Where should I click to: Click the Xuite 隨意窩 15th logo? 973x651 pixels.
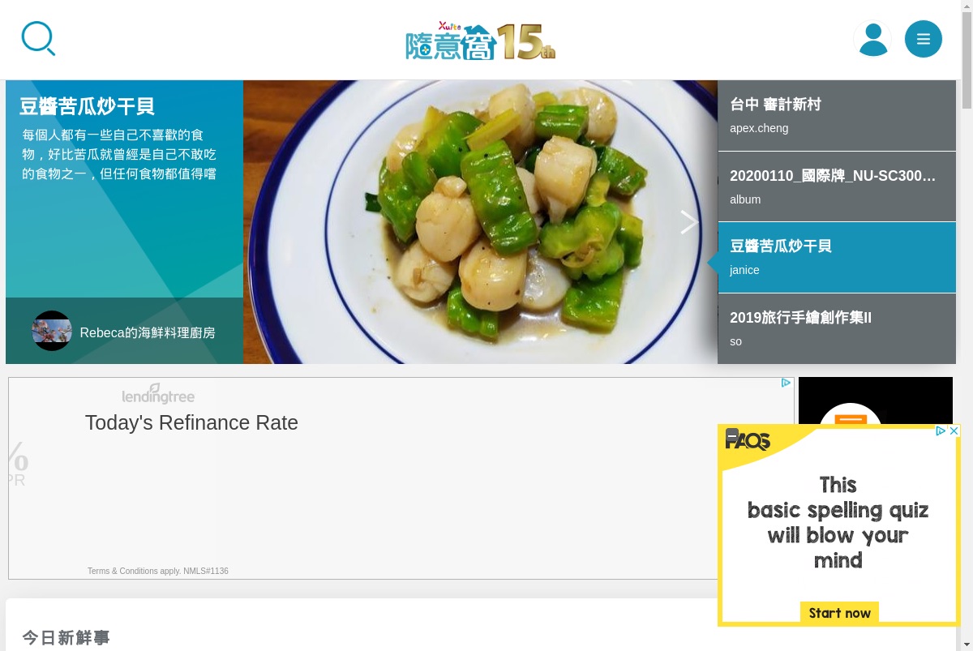pos(481,41)
